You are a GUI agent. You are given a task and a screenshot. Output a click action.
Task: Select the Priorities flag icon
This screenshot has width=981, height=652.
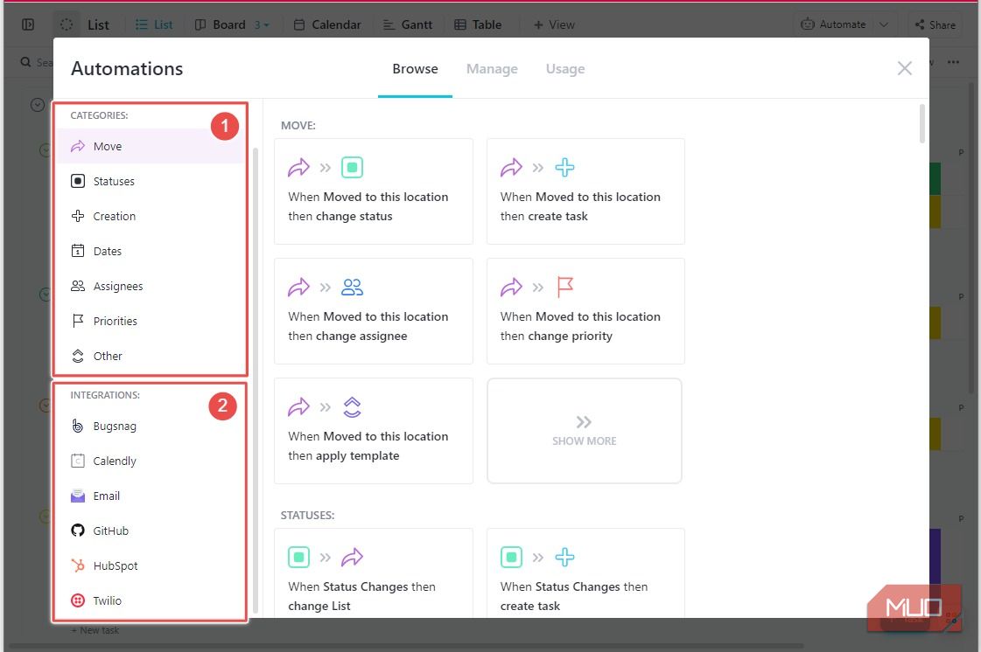click(78, 321)
